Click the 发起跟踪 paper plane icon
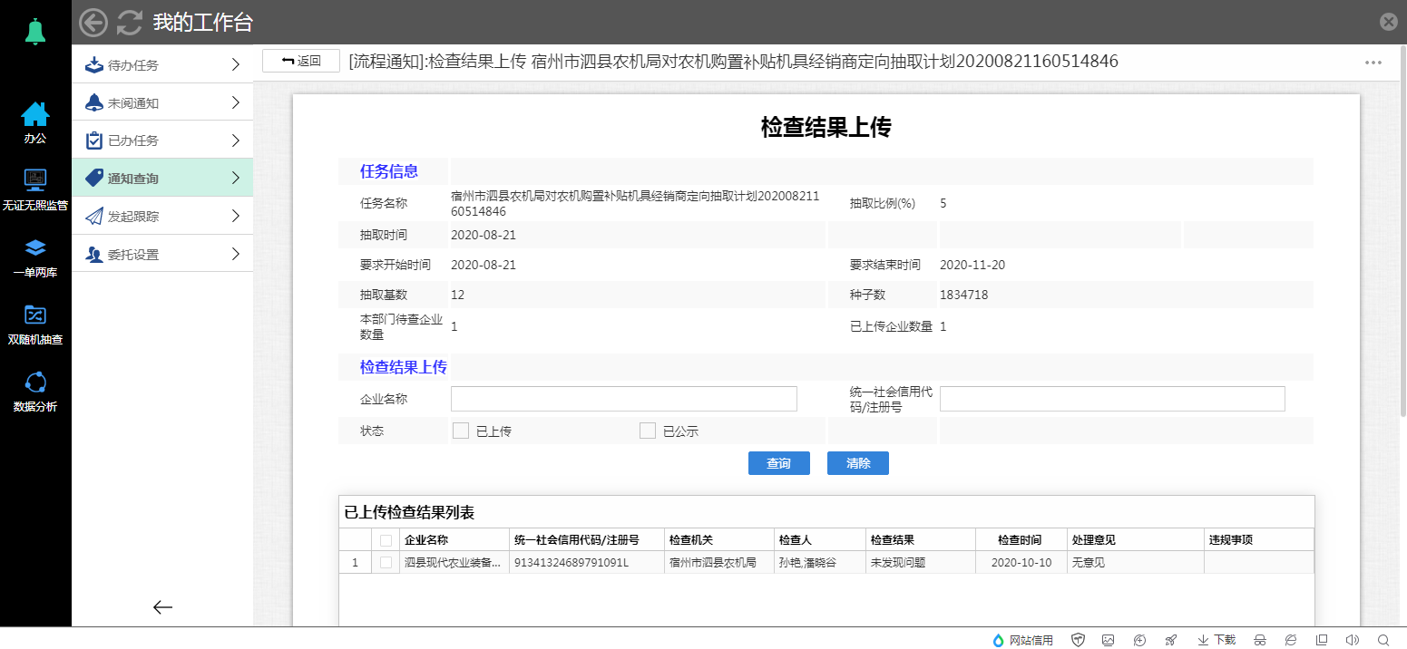The width and height of the screenshot is (1407, 649). [94, 217]
